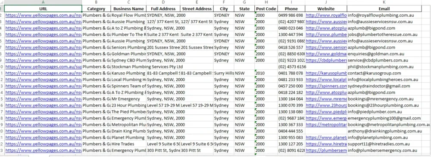431x157 pixels.
Task: Select column G header
Action: [244, 2]
